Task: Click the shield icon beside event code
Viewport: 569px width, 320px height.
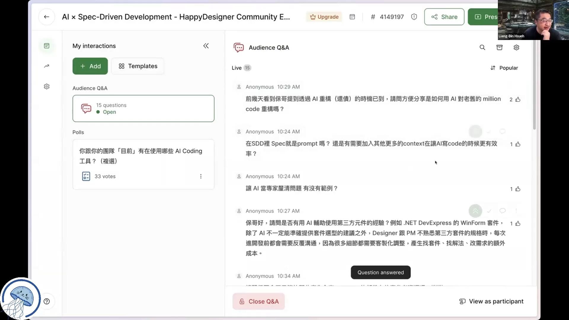Action: coord(414,17)
